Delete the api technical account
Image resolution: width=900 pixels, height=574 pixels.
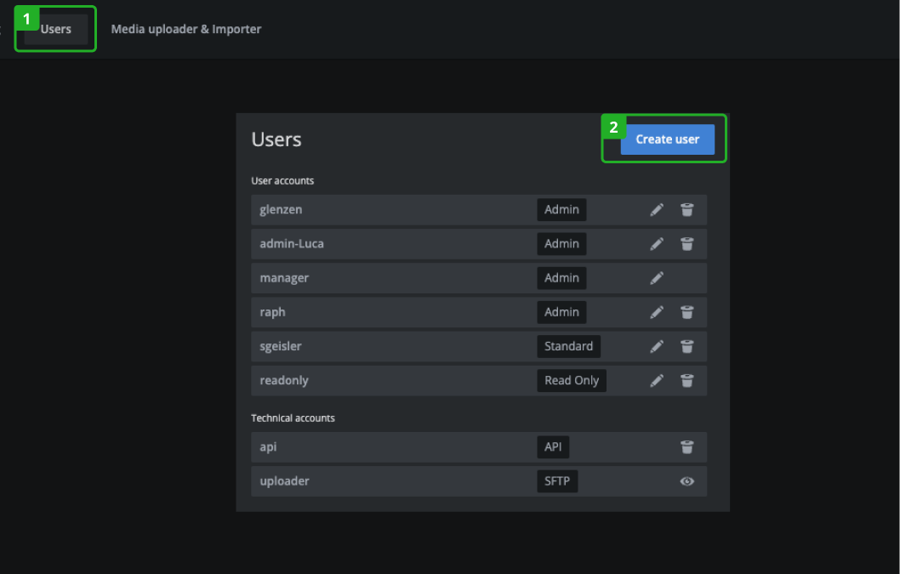pyautogui.click(x=687, y=447)
